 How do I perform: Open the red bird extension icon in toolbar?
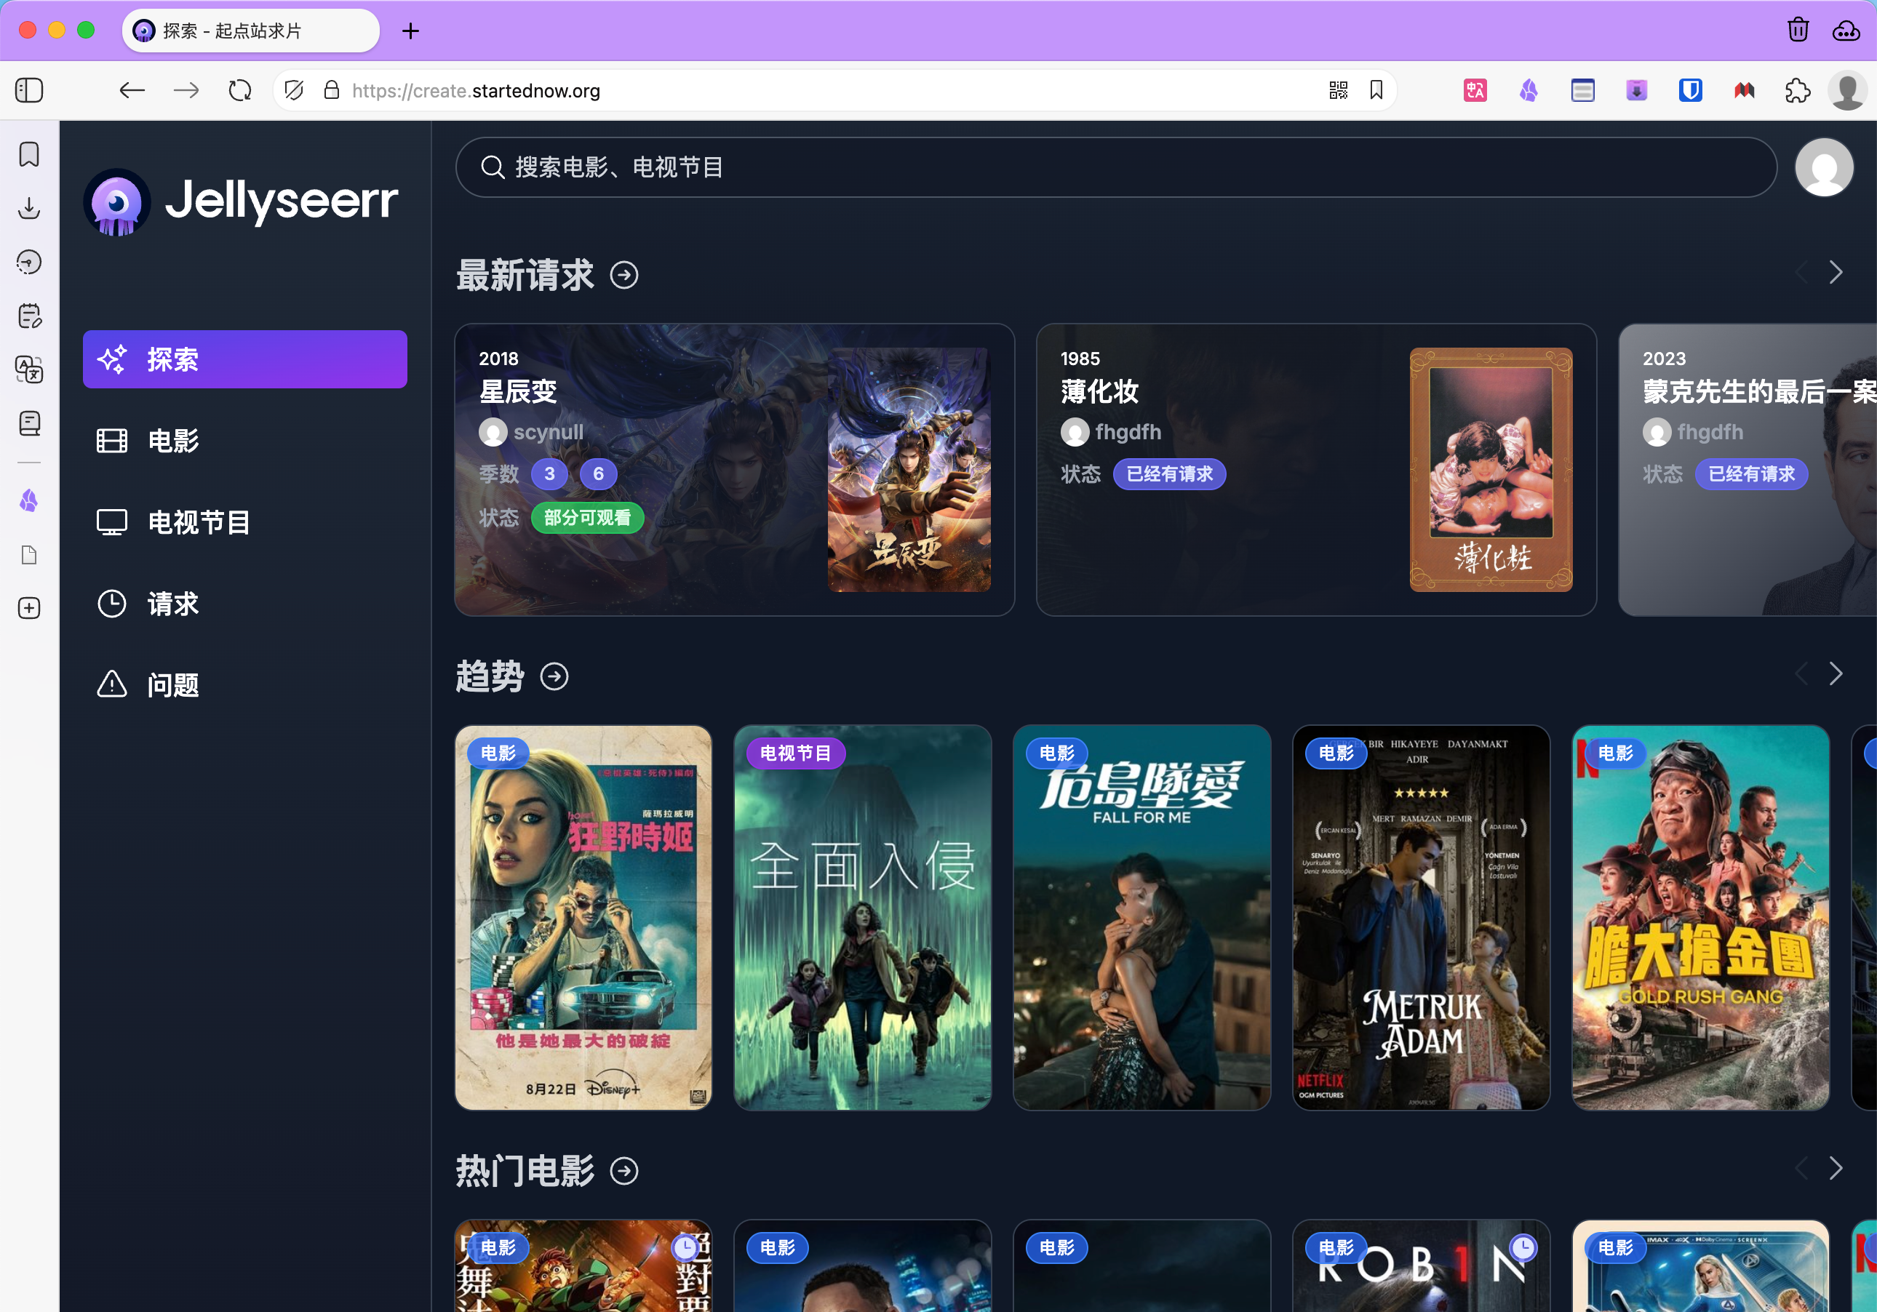[1744, 91]
